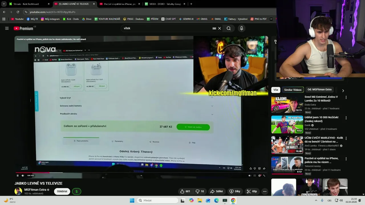Open options for Svezl Mě Extrémní Jízdou video
The image size is (365, 205).
tap(346, 97)
